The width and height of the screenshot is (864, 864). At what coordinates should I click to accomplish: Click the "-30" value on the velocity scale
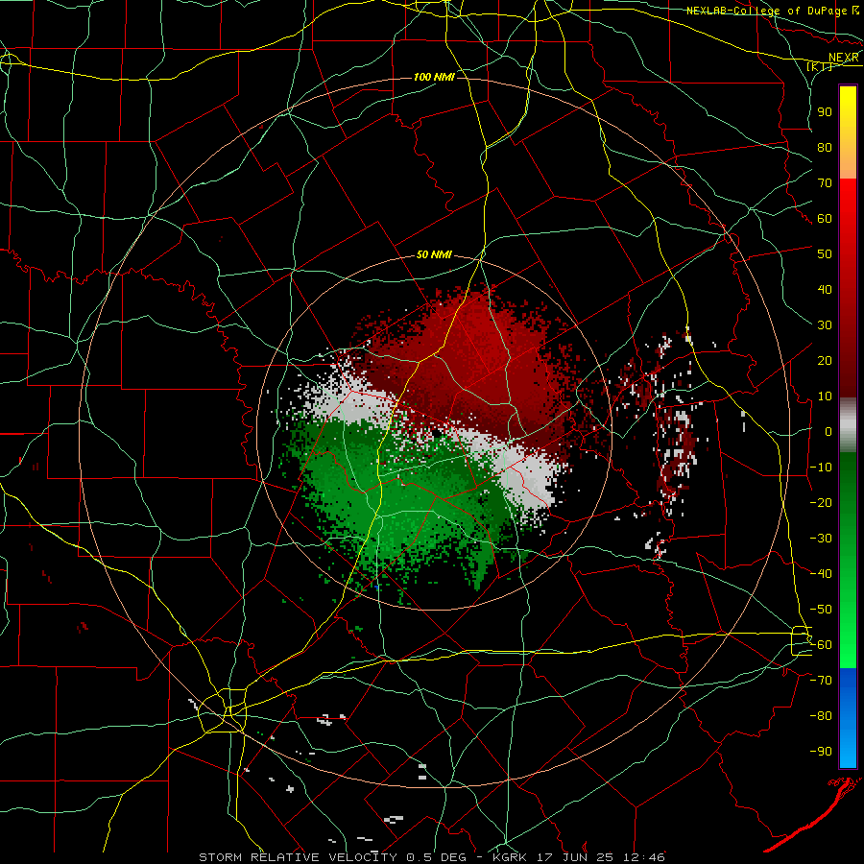click(821, 539)
